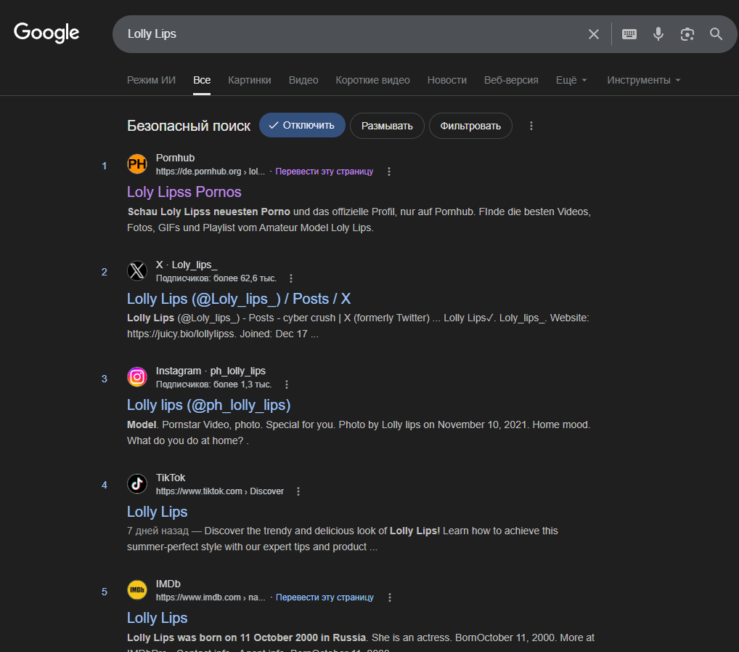Screen dimensions: 739x652
Task: Click the TikTok favicon in result 4
Action: pos(137,483)
